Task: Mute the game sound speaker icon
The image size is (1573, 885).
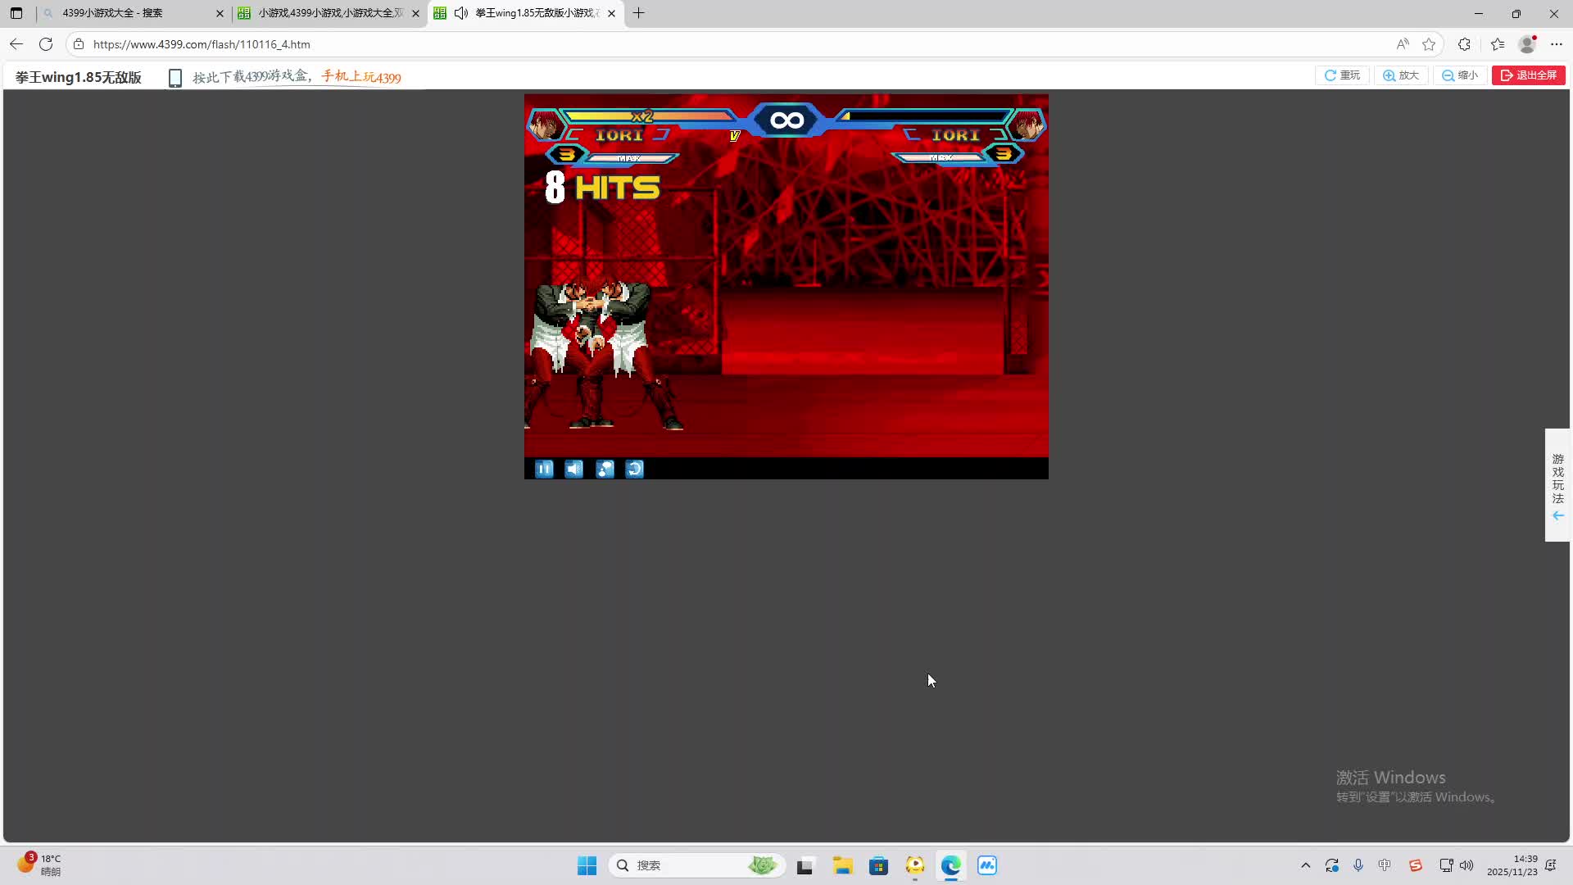Action: [574, 469]
